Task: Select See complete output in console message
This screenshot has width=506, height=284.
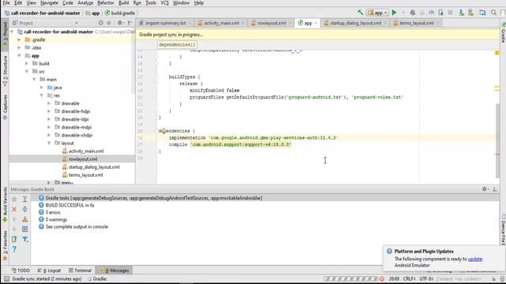Action: pos(77,226)
